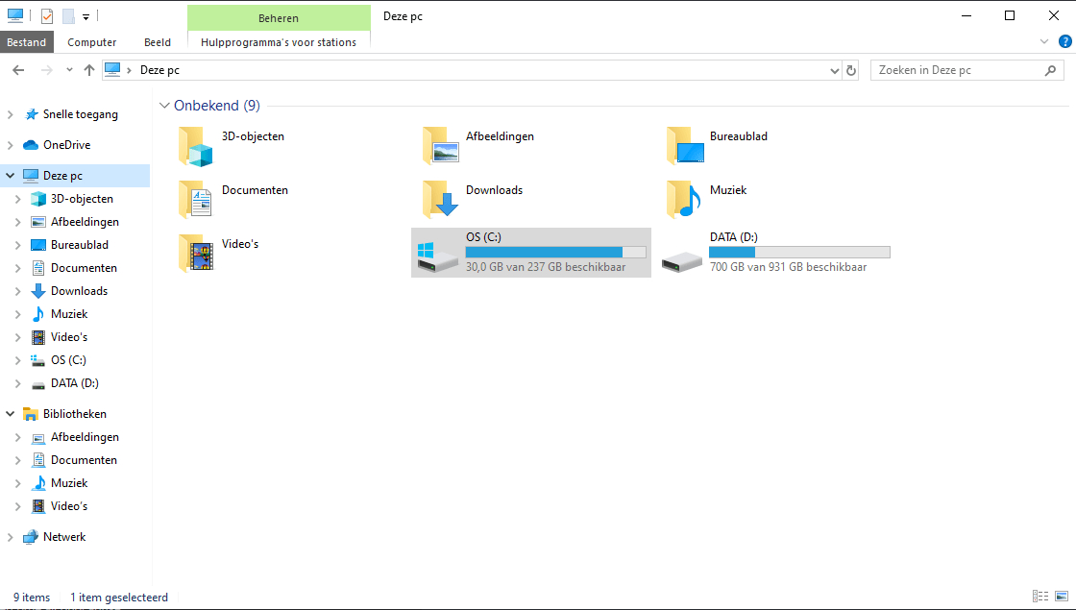Go back with the left arrow

(x=18, y=70)
